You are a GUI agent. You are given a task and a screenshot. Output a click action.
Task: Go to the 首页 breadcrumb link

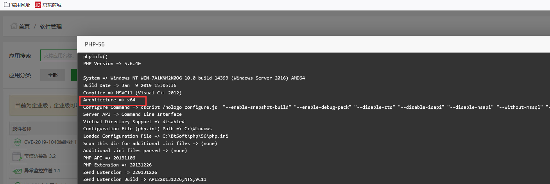pos(24,27)
